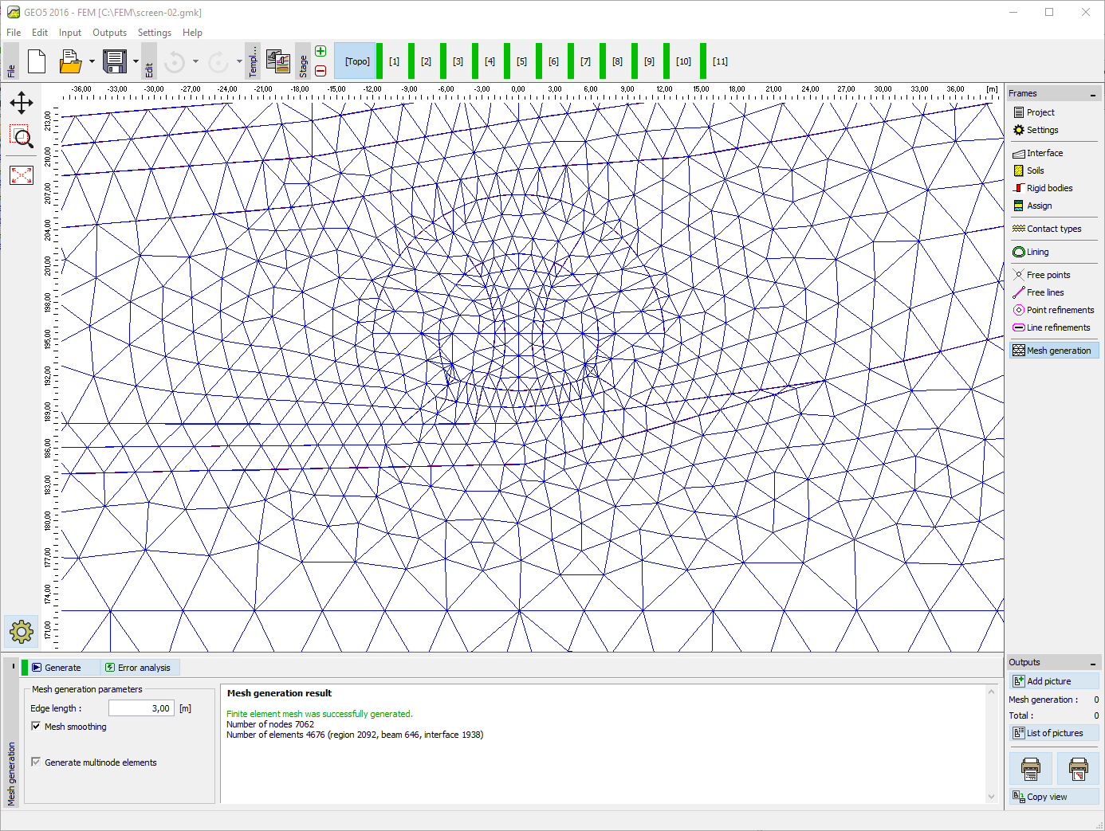Open the Outputs menu
Viewport: 1105px width, 831px height.
tap(109, 33)
